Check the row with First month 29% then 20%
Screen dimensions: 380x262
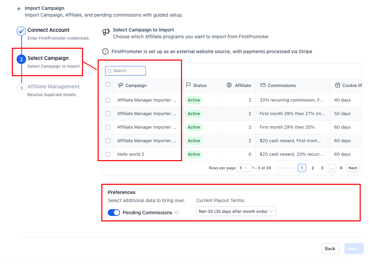click(x=108, y=127)
